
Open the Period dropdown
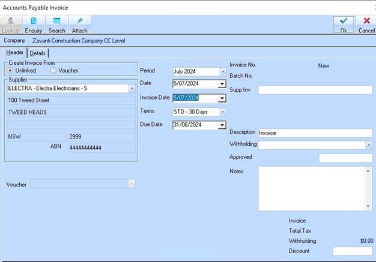pos(222,72)
